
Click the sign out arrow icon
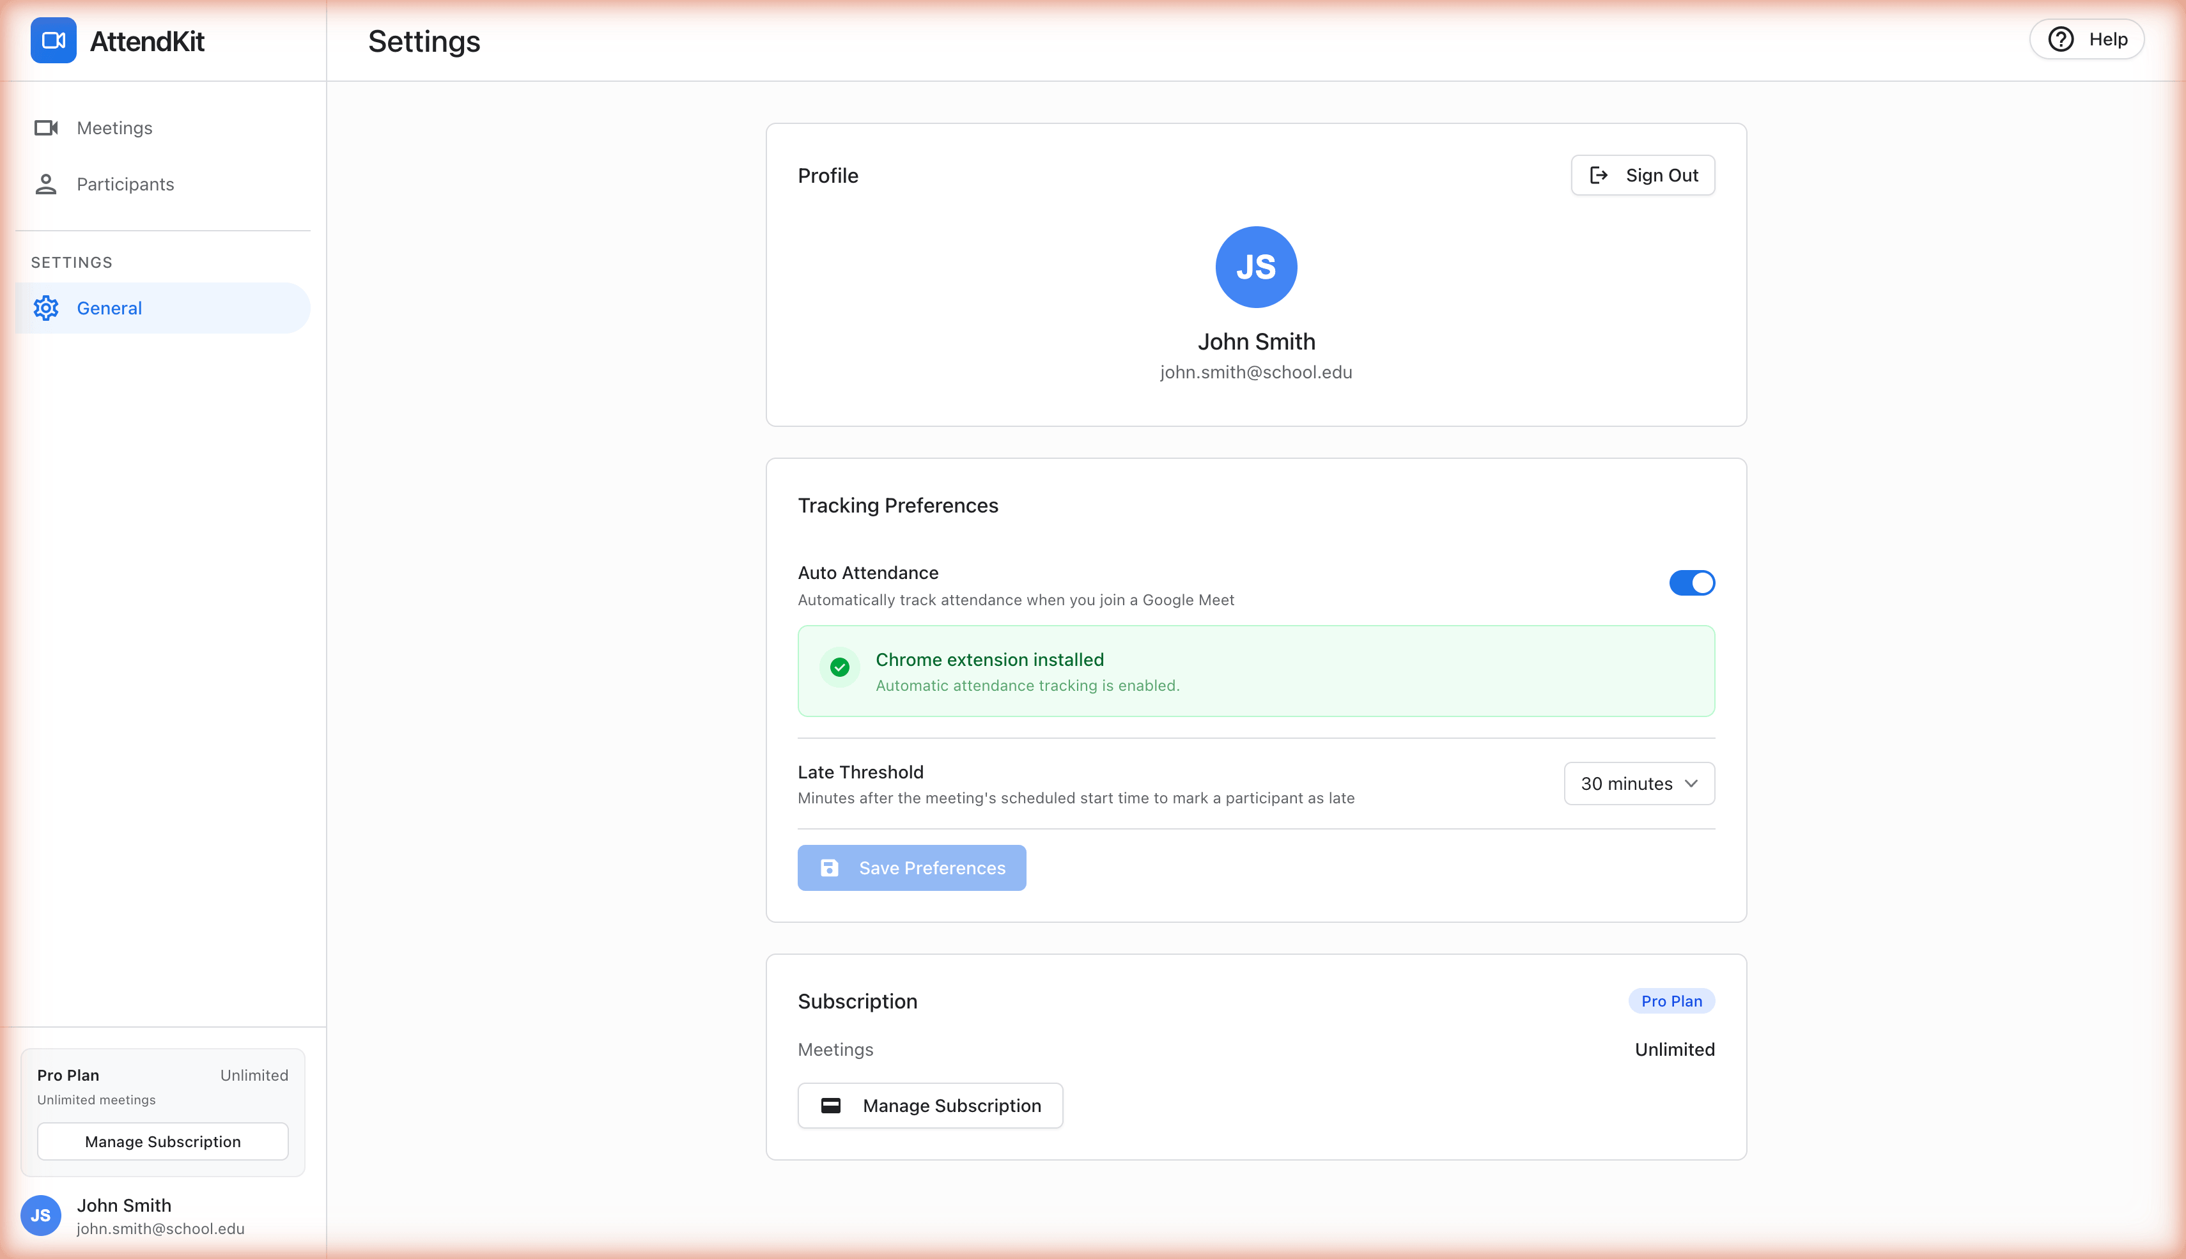(1599, 176)
